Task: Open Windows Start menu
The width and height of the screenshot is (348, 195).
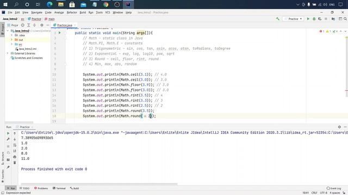Action: 5,4
